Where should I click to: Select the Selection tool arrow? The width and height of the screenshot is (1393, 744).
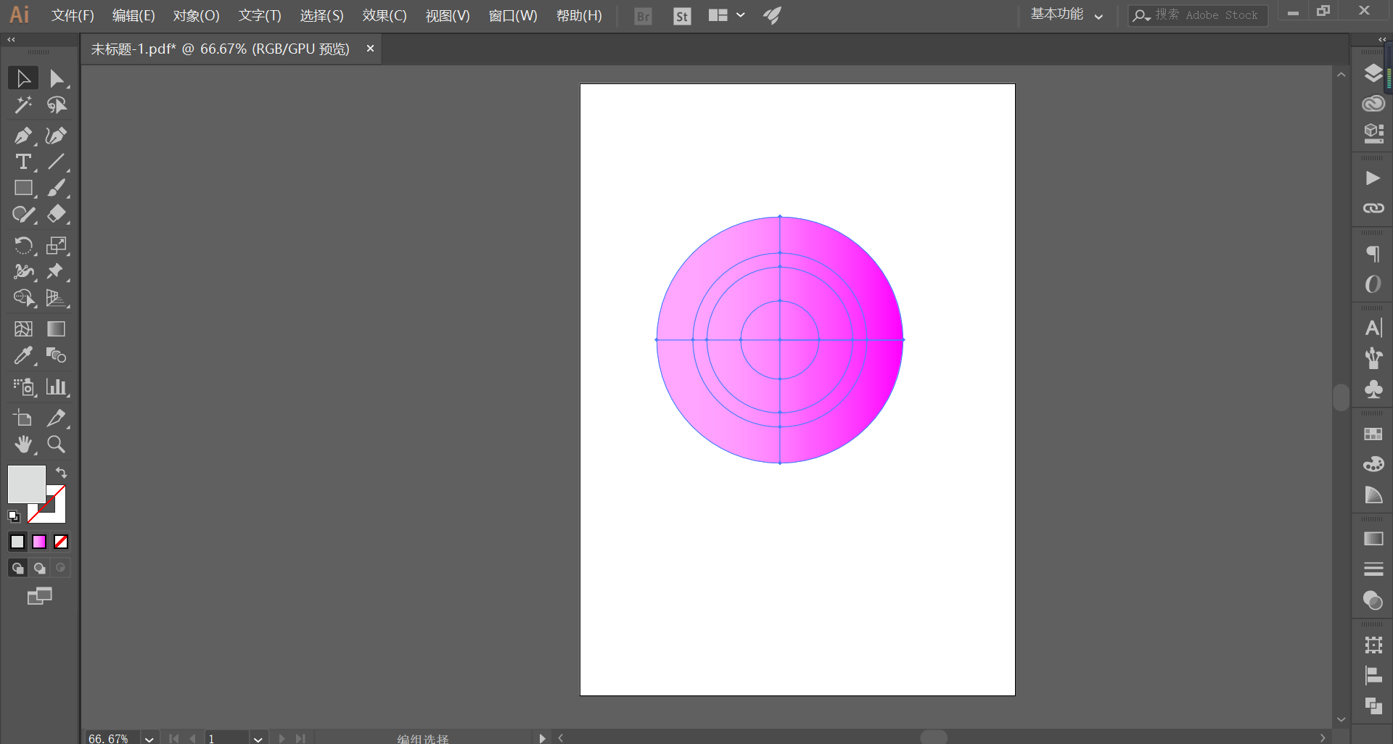click(23, 78)
